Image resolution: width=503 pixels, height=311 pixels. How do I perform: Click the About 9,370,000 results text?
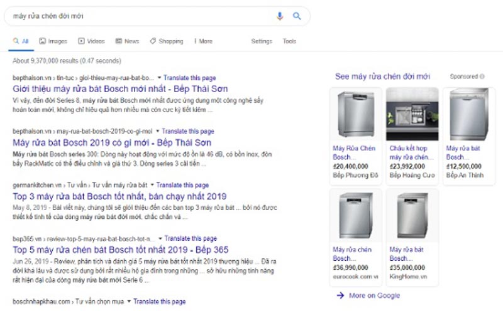click(67, 61)
